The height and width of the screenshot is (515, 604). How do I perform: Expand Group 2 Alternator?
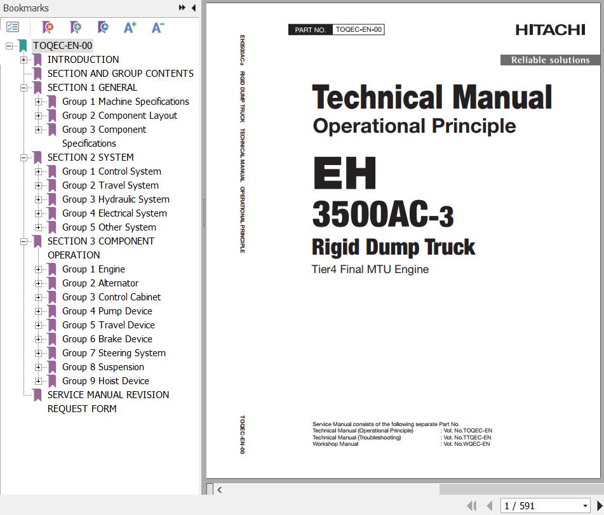coord(38,283)
